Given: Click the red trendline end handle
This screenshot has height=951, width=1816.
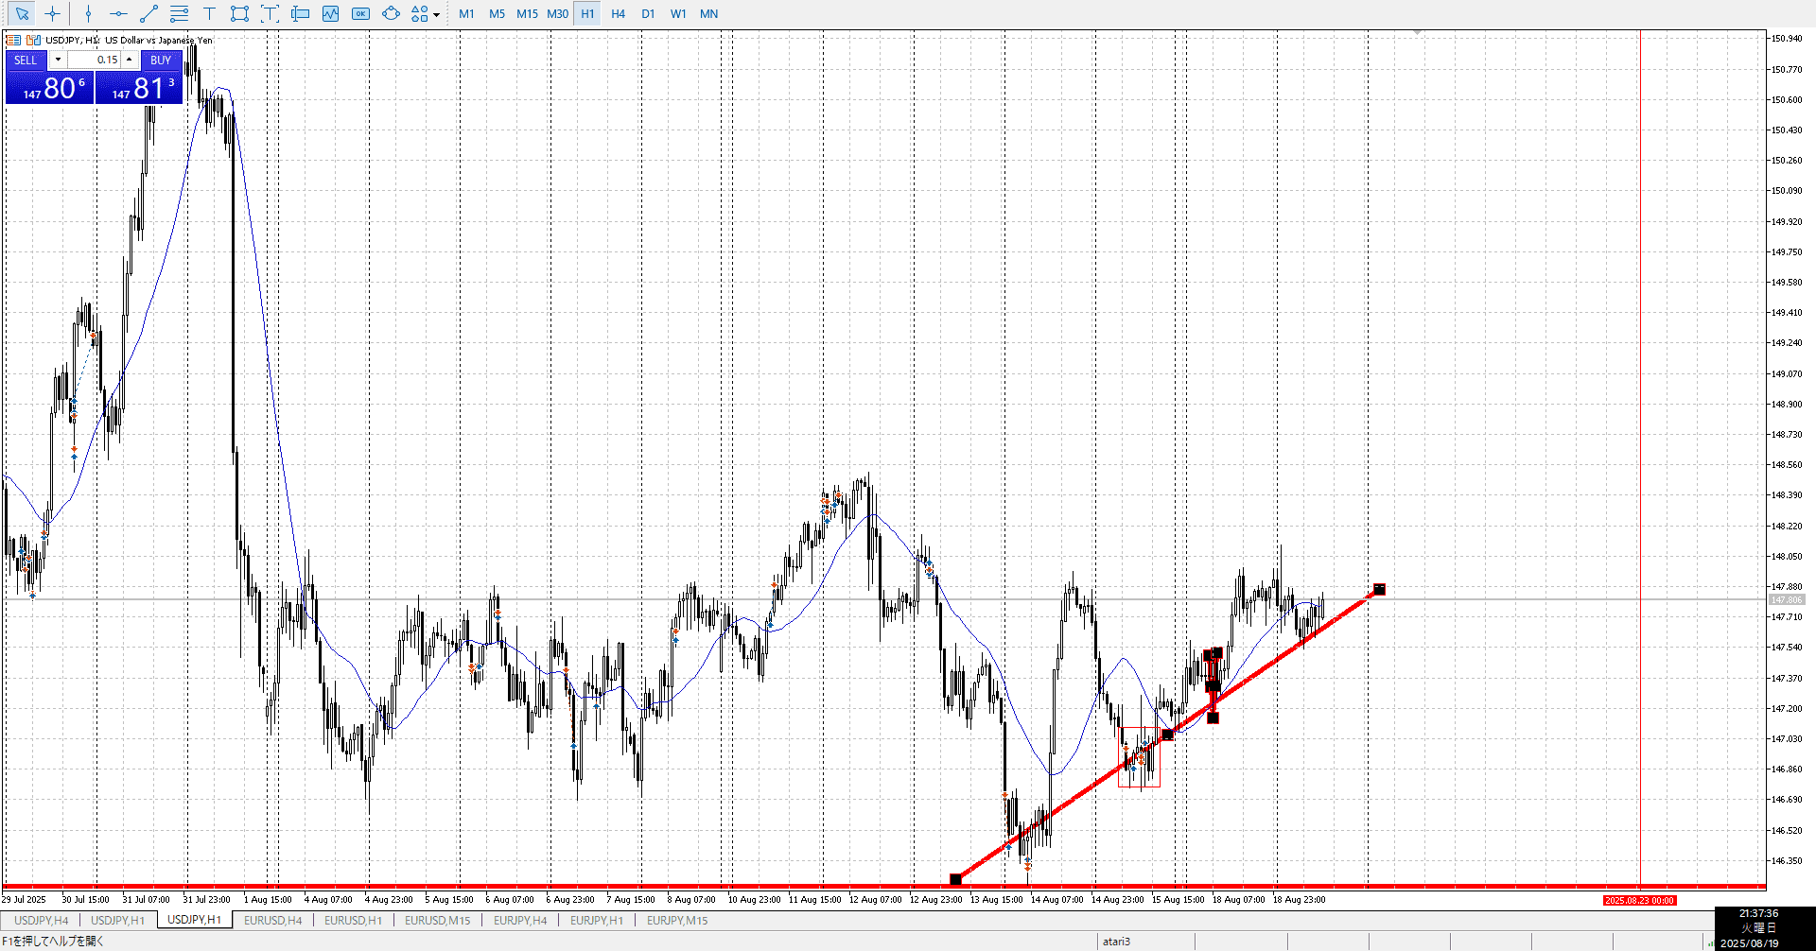Looking at the screenshot, I should 1379,589.
